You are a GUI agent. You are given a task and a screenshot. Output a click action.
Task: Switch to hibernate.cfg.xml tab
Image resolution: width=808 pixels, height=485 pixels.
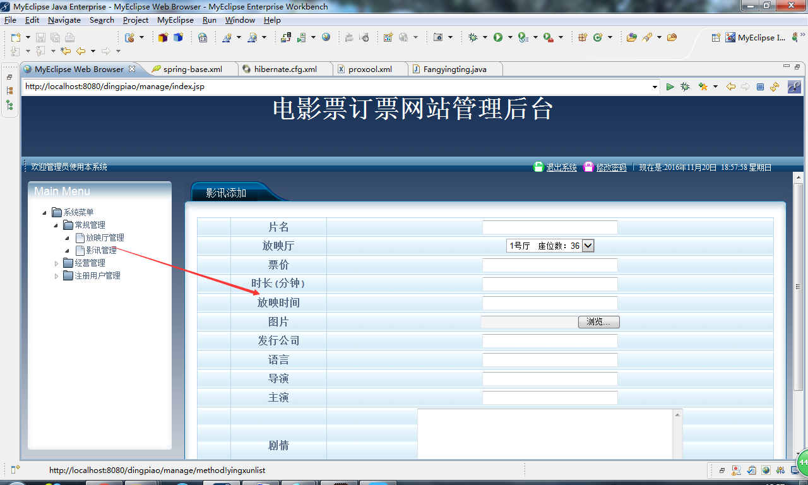pyautogui.click(x=285, y=69)
